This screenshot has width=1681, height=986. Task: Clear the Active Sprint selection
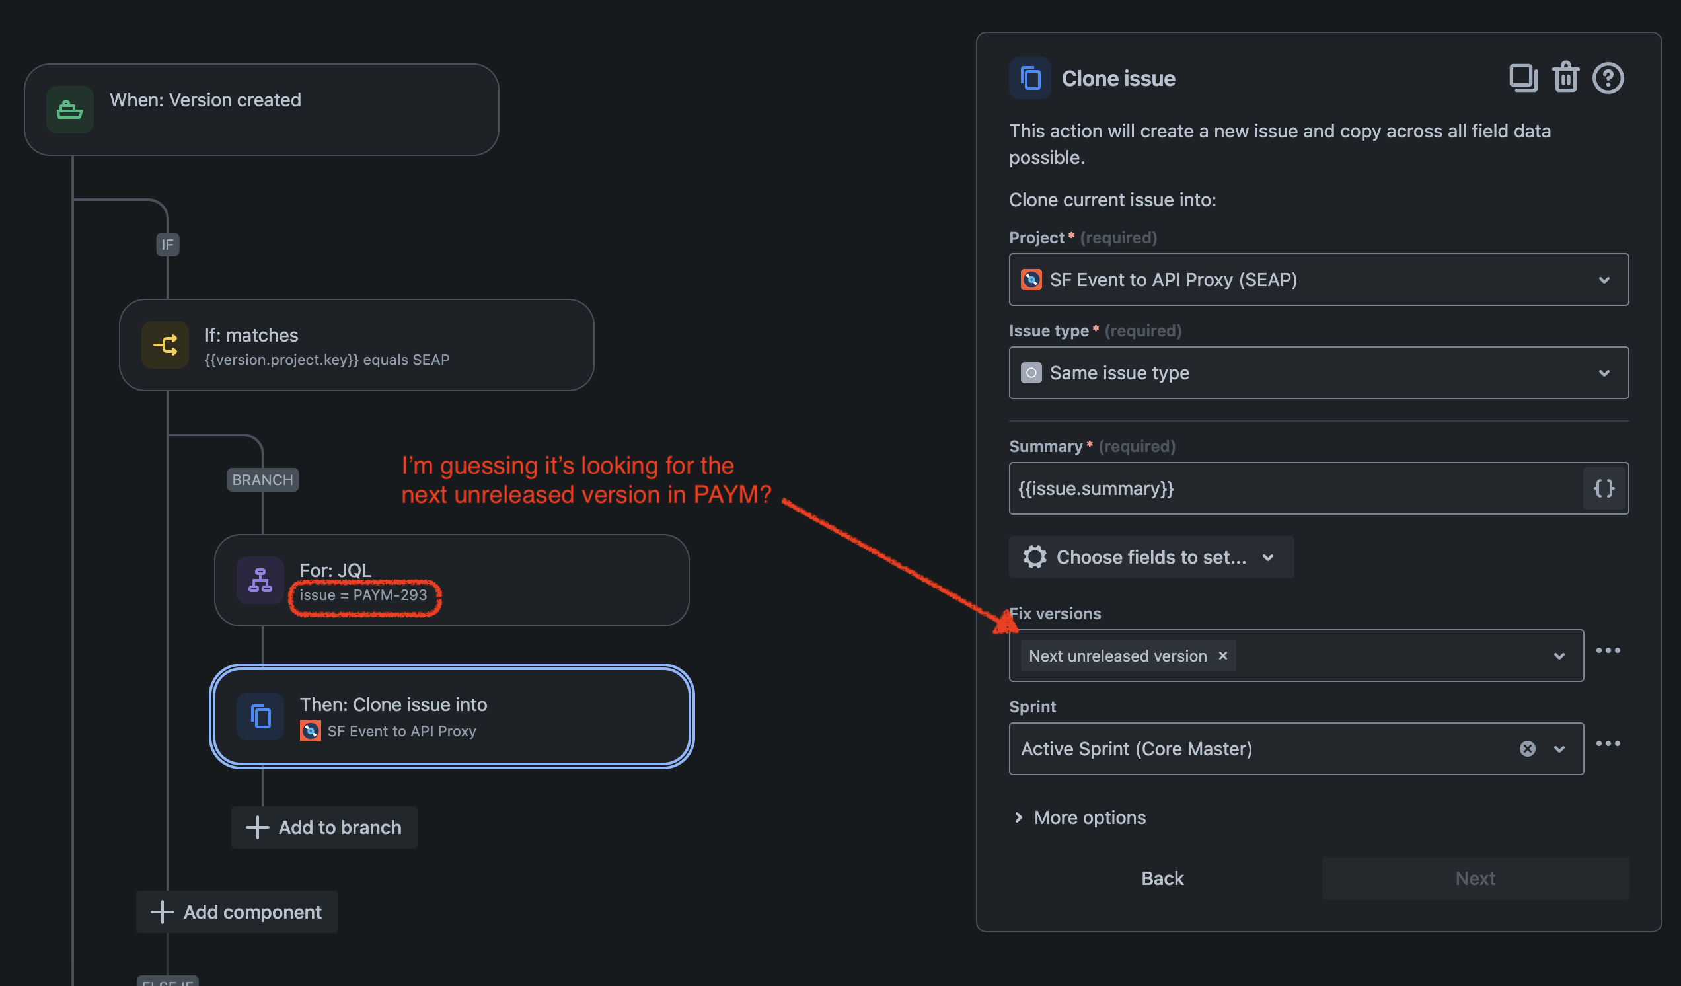click(x=1528, y=749)
